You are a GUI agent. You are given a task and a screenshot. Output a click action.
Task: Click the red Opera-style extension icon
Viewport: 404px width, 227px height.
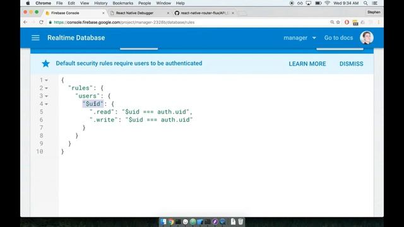[x=347, y=23]
